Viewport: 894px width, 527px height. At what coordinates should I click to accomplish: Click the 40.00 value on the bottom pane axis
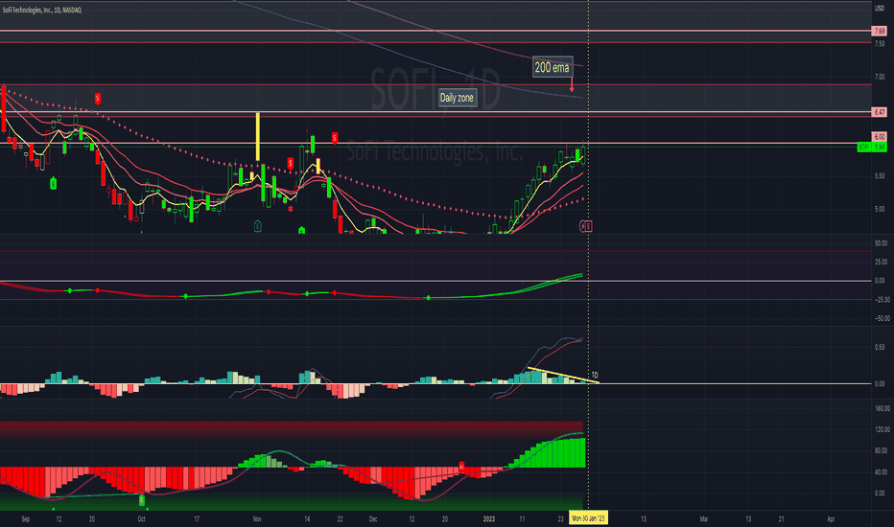(x=882, y=472)
